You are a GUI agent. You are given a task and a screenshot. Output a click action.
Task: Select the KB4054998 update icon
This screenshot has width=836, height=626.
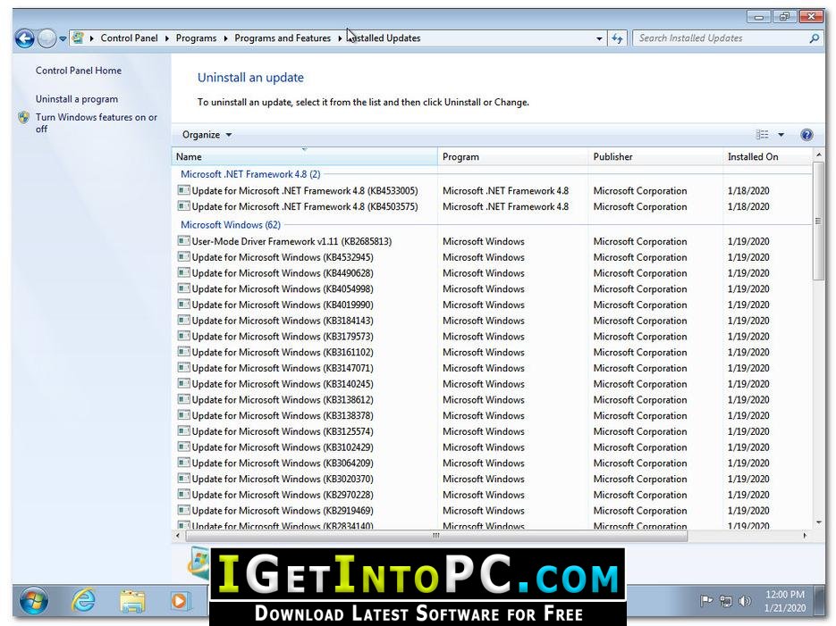(183, 288)
